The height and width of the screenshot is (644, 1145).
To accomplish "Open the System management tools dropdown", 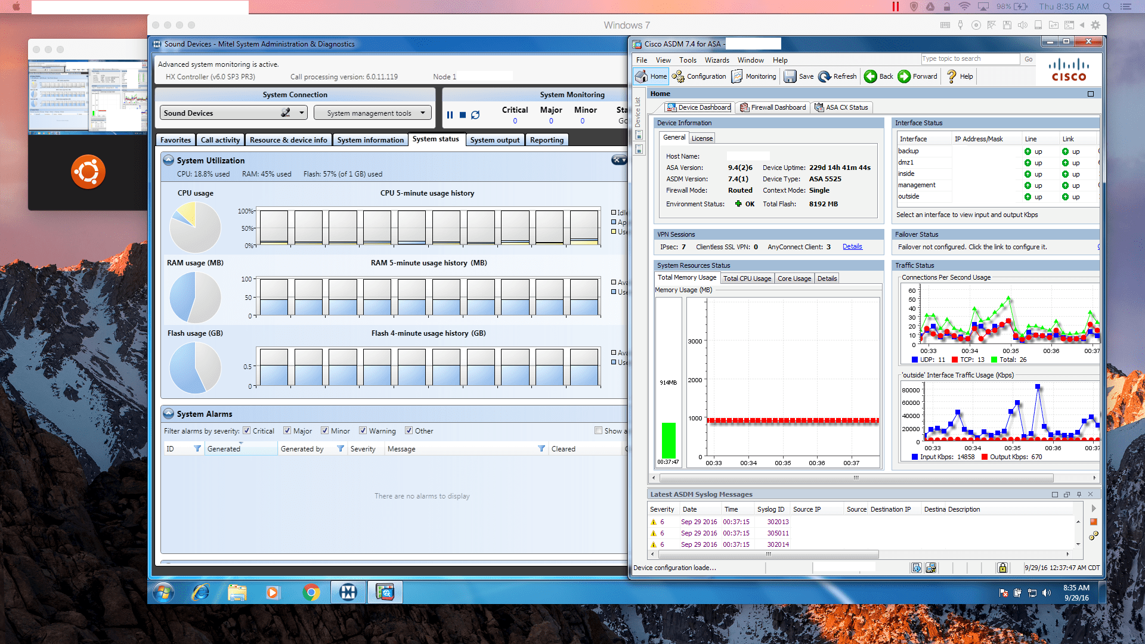I will click(373, 113).
